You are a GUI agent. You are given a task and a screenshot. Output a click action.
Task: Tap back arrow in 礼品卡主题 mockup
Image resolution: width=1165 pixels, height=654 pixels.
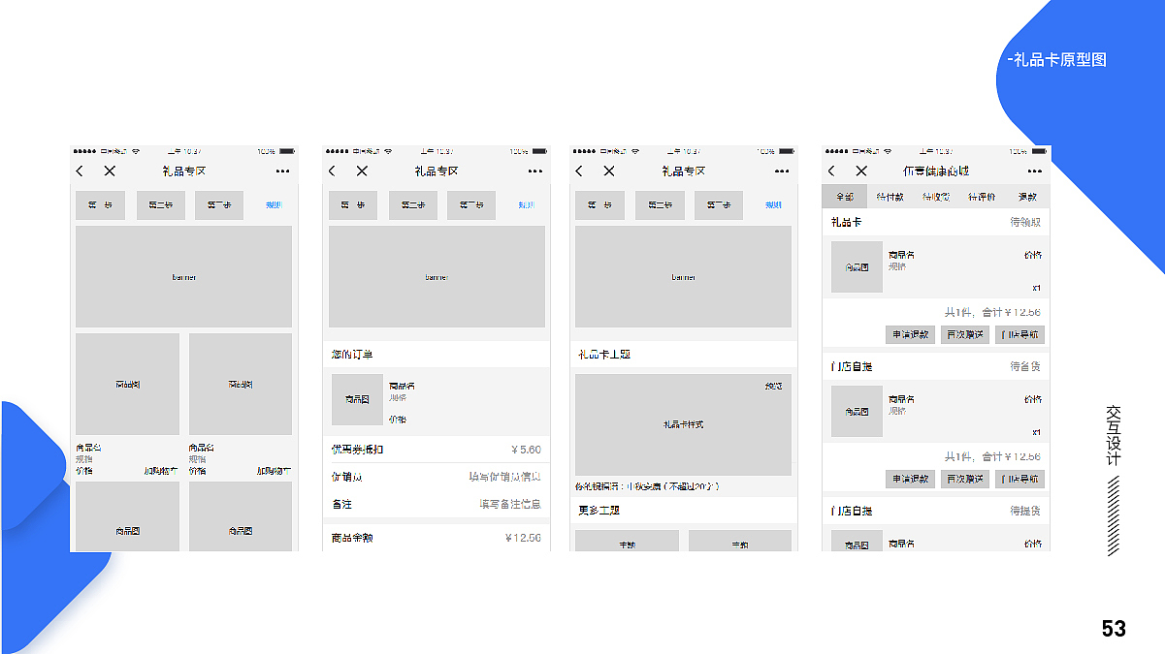[x=579, y=171]
